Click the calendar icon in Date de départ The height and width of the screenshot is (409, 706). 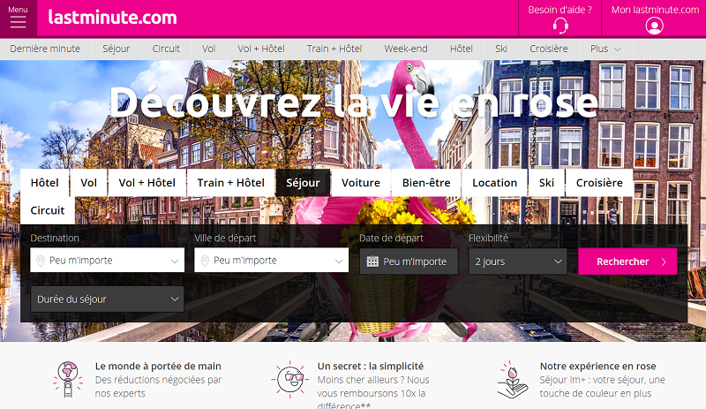tap(372, 261)
